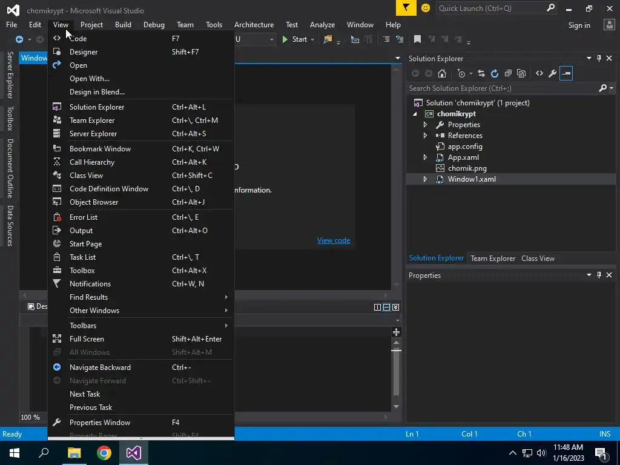Click the comment out lines toolbar icon

tap(386, 39)
